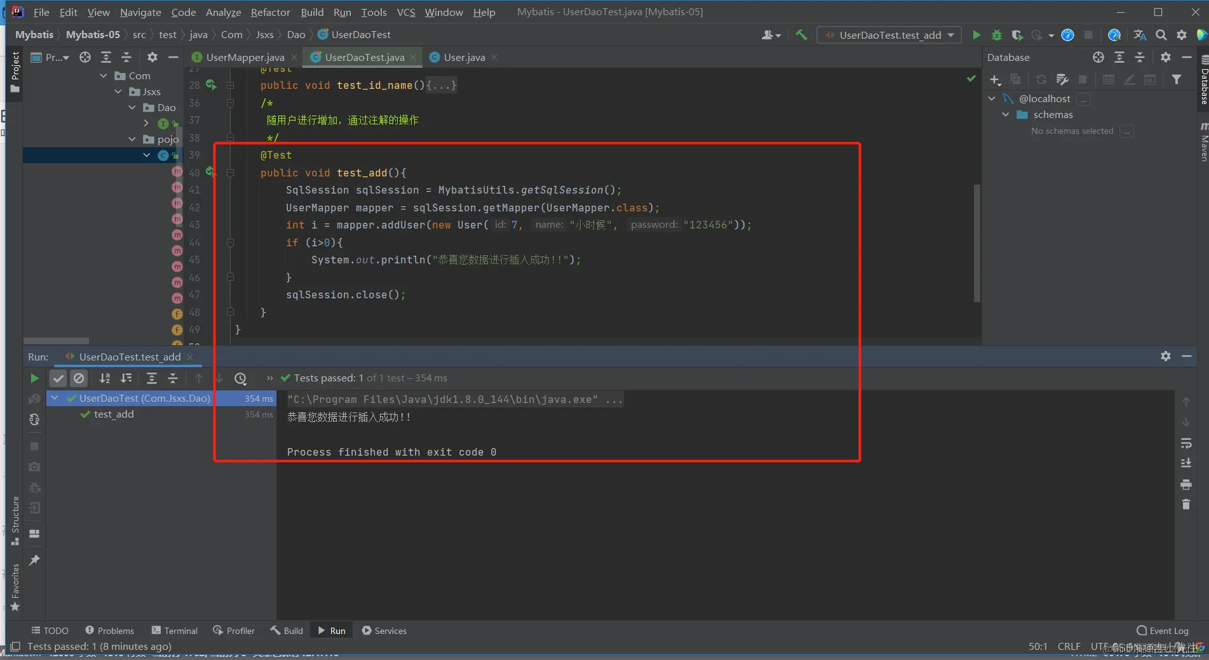Start debugging with the bug icon
The height and width of the screenshot is (660, 1209).
pos(997,35)
